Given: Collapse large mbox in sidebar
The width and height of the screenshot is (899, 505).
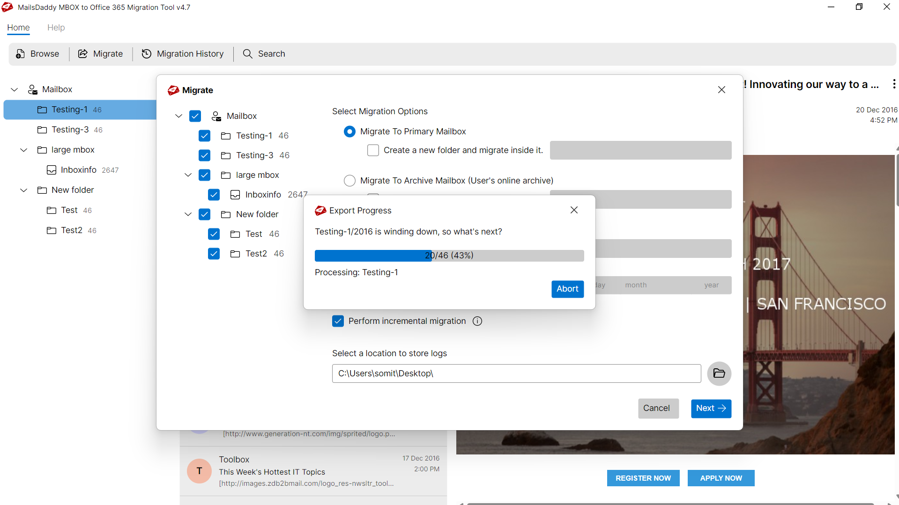Looking at the screenshot, I should [x=24, y=150].
